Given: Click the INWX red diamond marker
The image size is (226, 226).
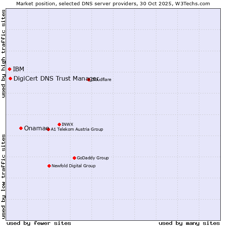Looking at the screenshot, I should tap(59, 124).
